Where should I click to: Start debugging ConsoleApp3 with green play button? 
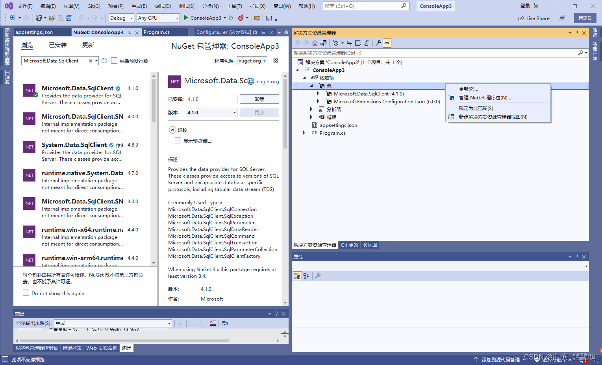[186, 18]
